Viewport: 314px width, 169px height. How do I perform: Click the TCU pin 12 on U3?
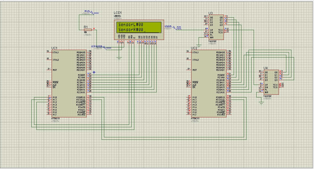(x=226, y=30)
